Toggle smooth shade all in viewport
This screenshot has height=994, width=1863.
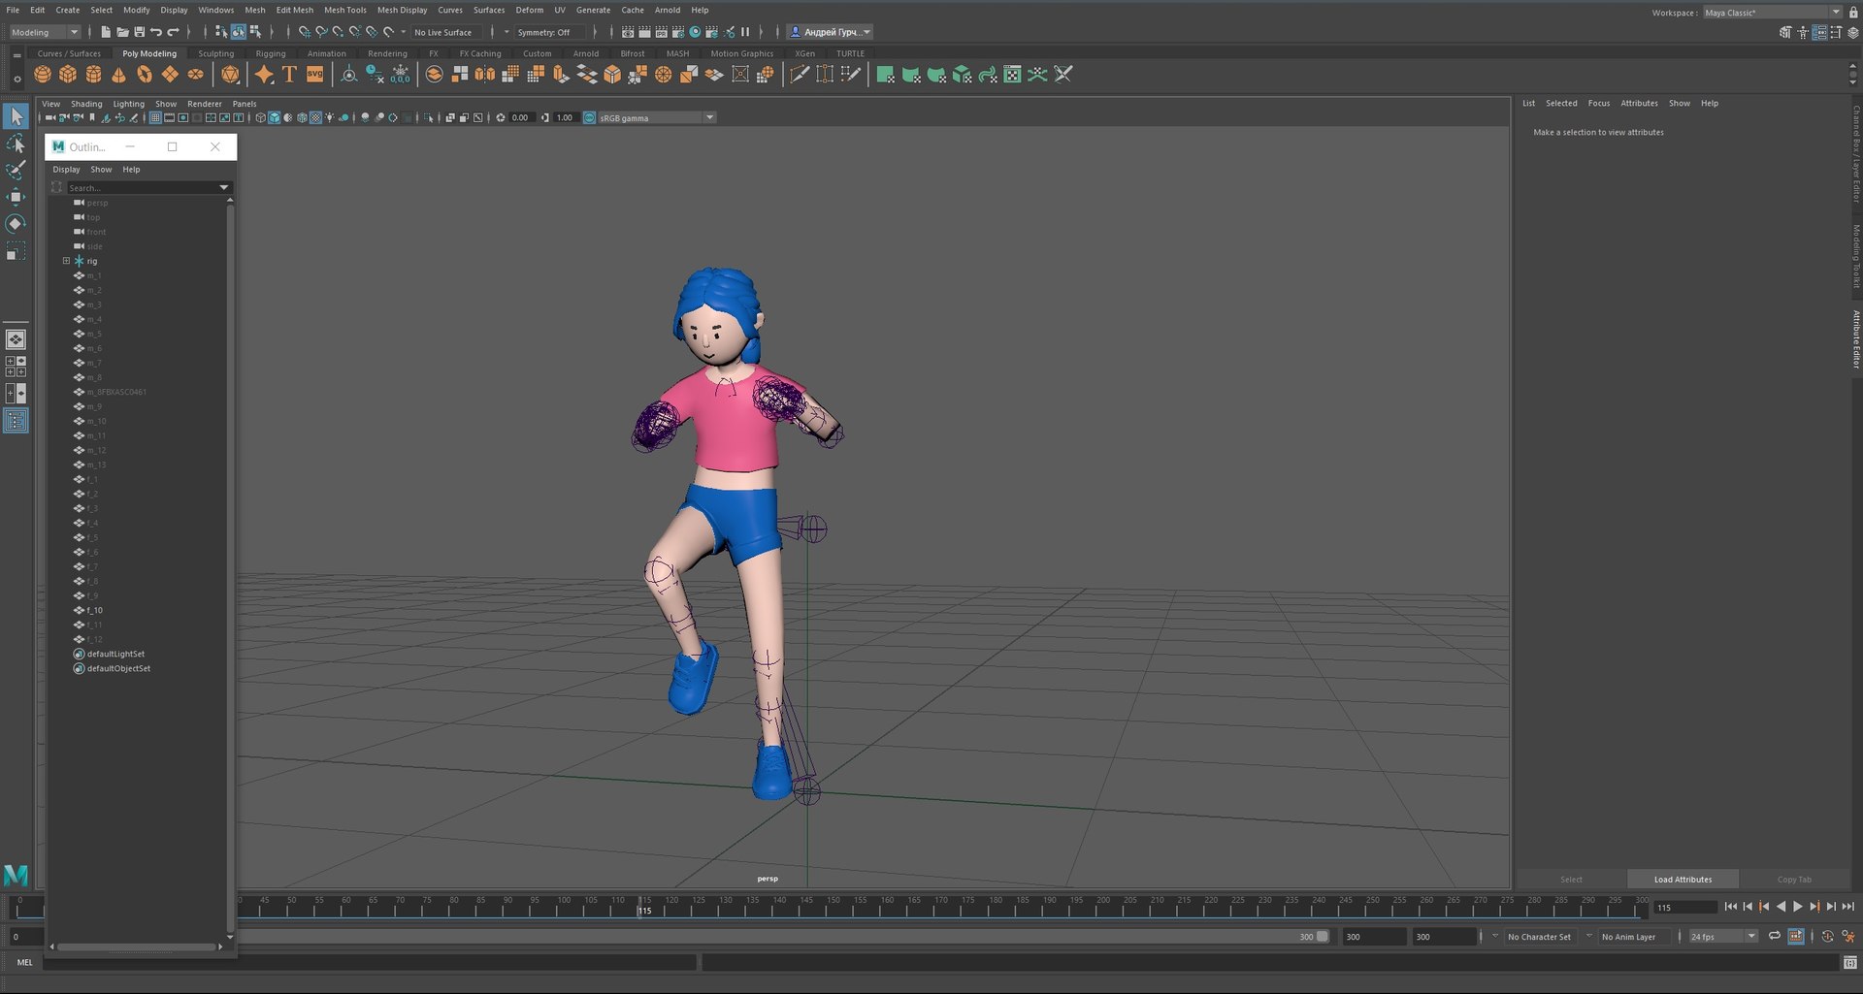tap(274, 117)
